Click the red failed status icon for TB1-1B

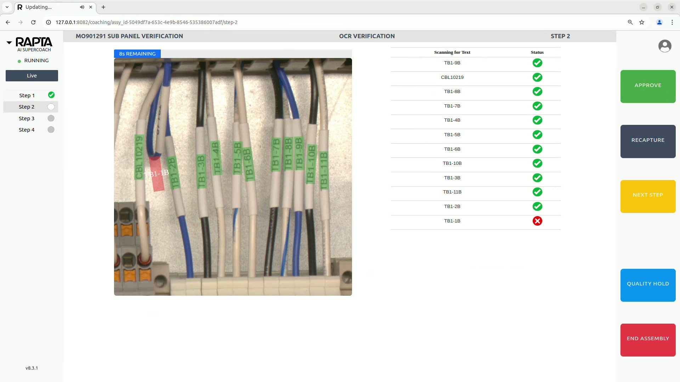tap(537, 221)
